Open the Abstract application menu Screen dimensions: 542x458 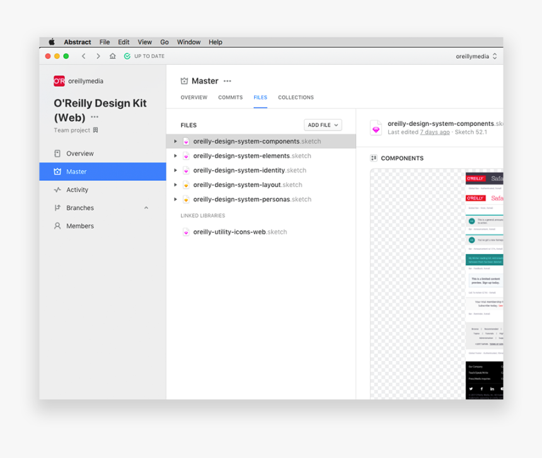tap(78, 42)
